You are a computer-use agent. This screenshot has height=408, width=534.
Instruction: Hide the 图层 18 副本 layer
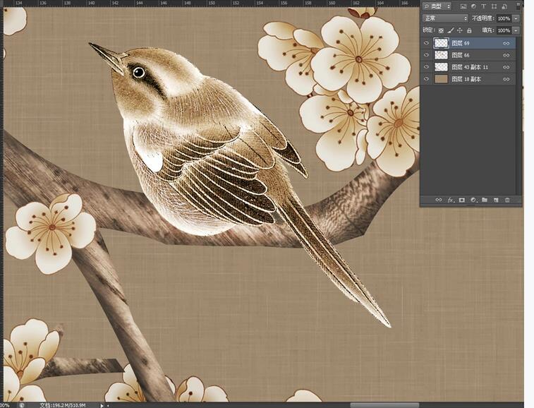(426, 79)
